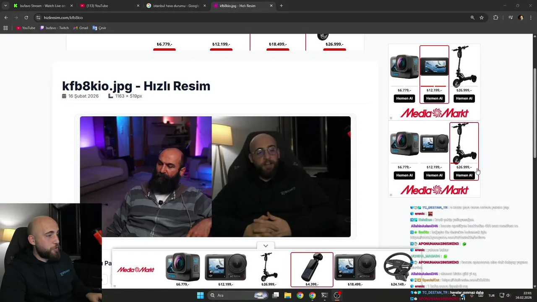This screenshot has width=537, height=302.
Task: Click the taskbar Ara search box
Action: 238,295
